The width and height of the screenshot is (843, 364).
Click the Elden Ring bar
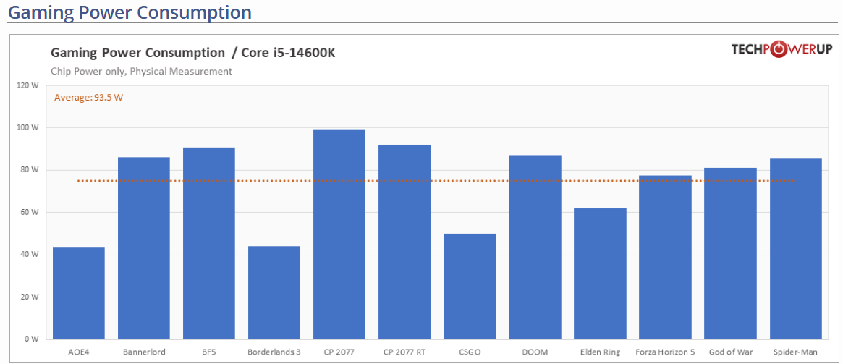pos(601,274)
